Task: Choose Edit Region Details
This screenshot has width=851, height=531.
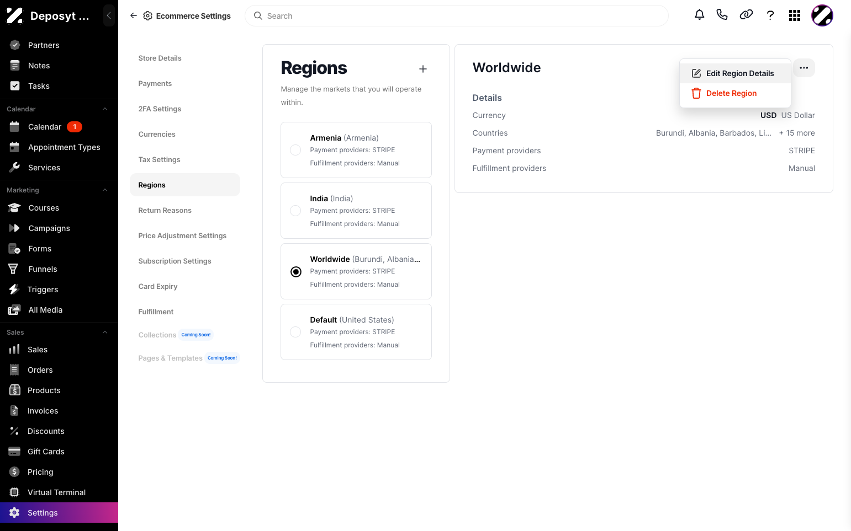Action: [x=735, y=73]
